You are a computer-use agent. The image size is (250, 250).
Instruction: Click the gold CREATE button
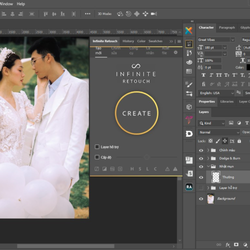136,113
